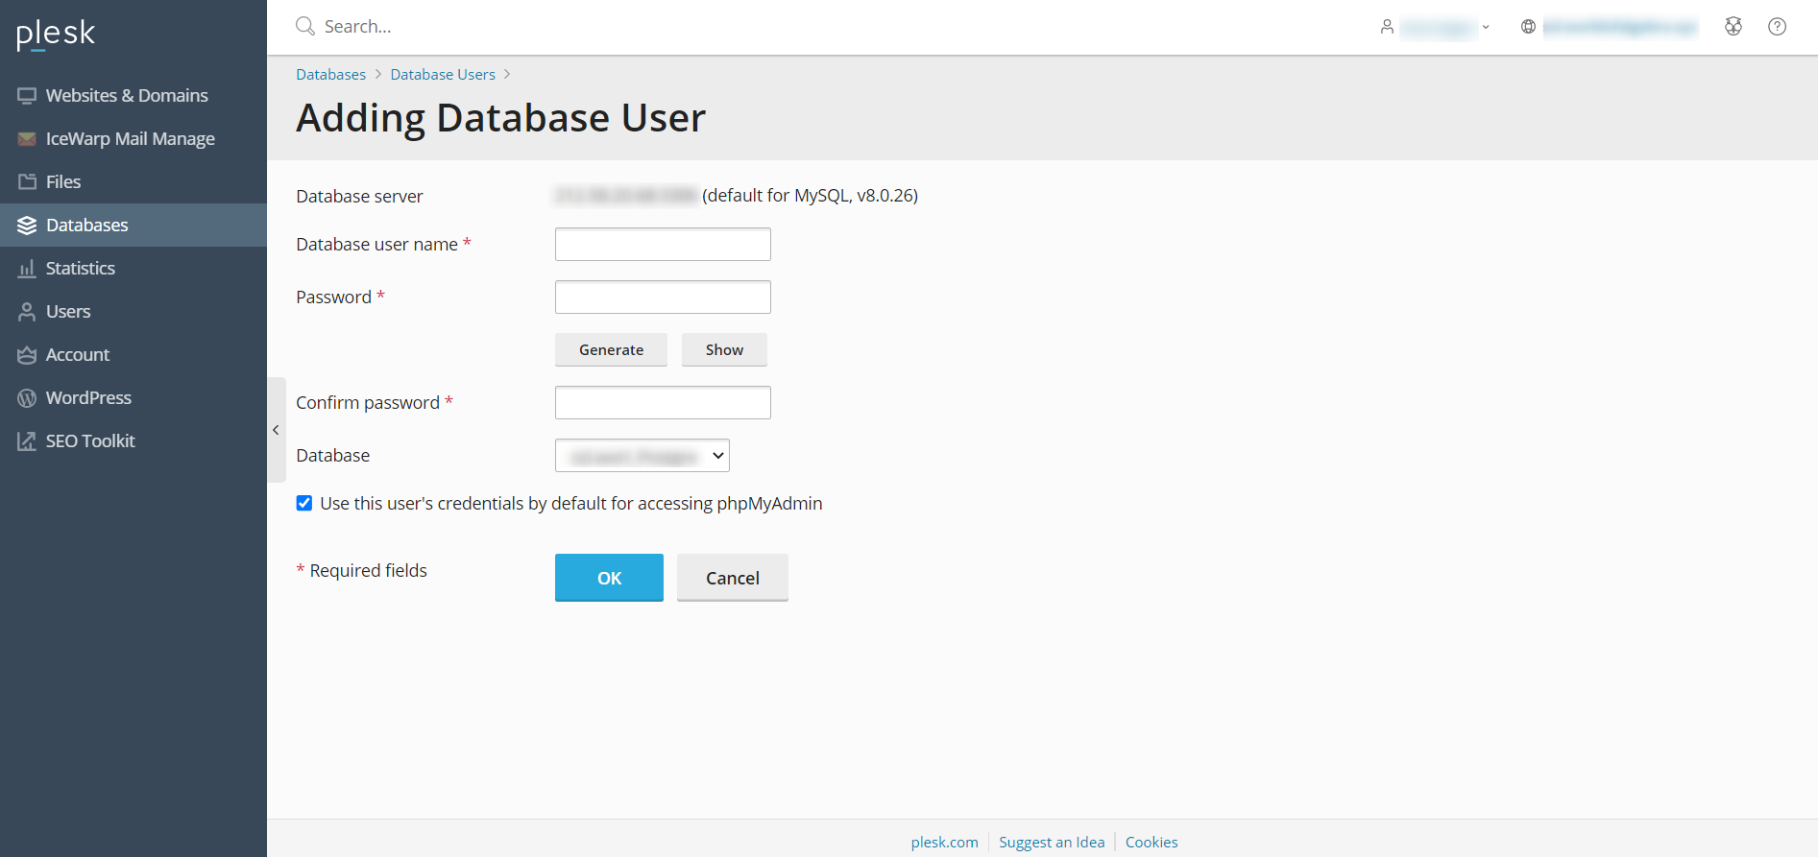Image resolution: width=1818 pixels, height=857 pixels.
Task: Click the Database Users breadcrumb link
Action: 443,75
